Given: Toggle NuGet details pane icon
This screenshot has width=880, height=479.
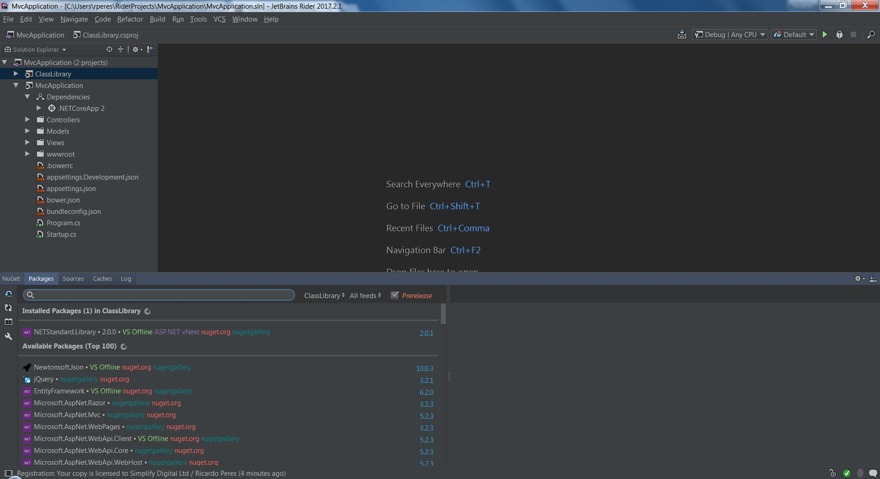Looking at the screenshot, I should (x=8, y=322).
